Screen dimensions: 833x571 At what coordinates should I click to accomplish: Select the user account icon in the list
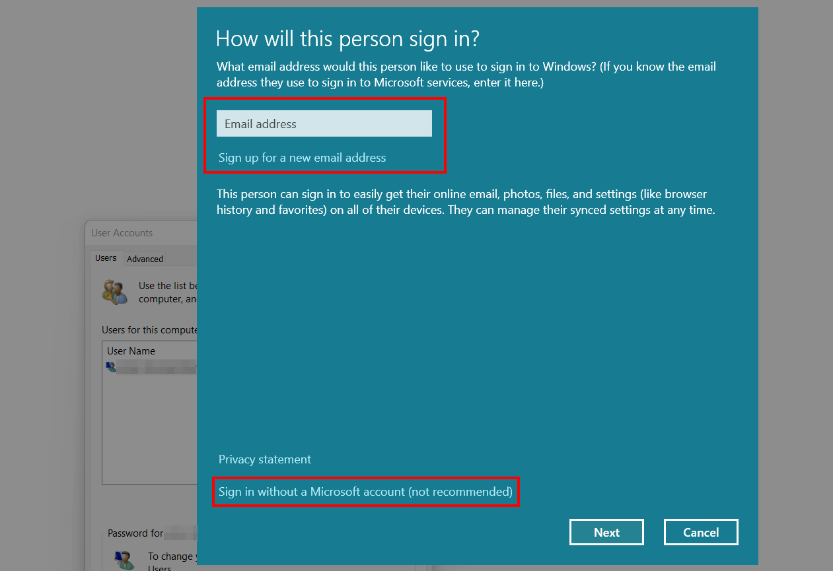112,367
